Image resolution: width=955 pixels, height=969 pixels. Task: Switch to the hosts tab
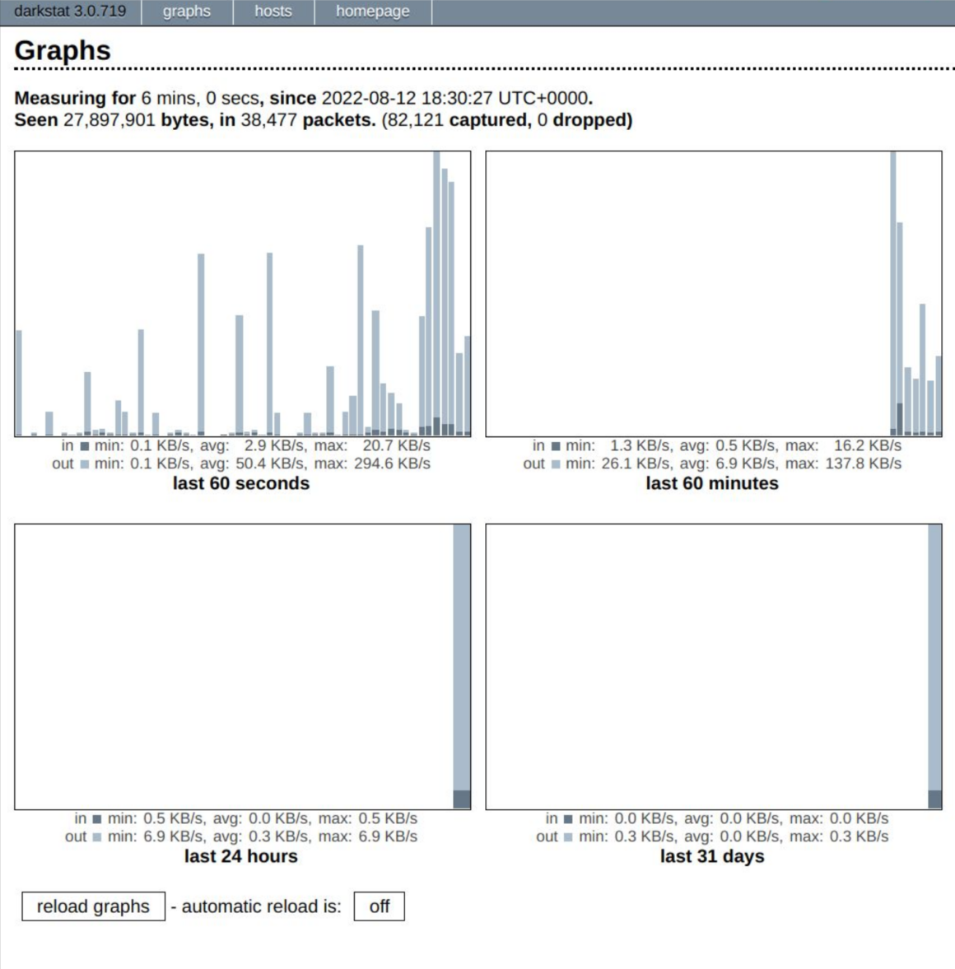pos(273,12)
